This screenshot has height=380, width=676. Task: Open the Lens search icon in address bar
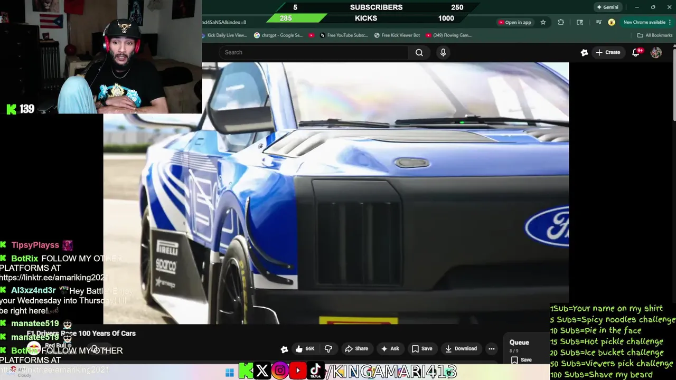[x=580, y=22]
